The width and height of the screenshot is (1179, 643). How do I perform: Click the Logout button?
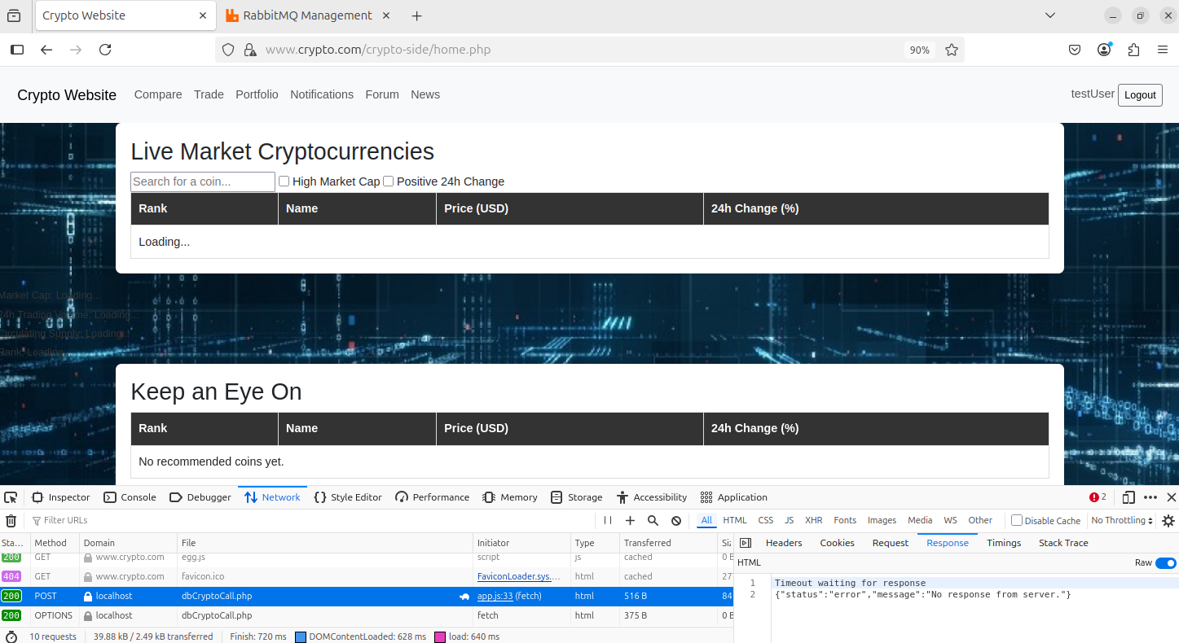coord(1139,95)
